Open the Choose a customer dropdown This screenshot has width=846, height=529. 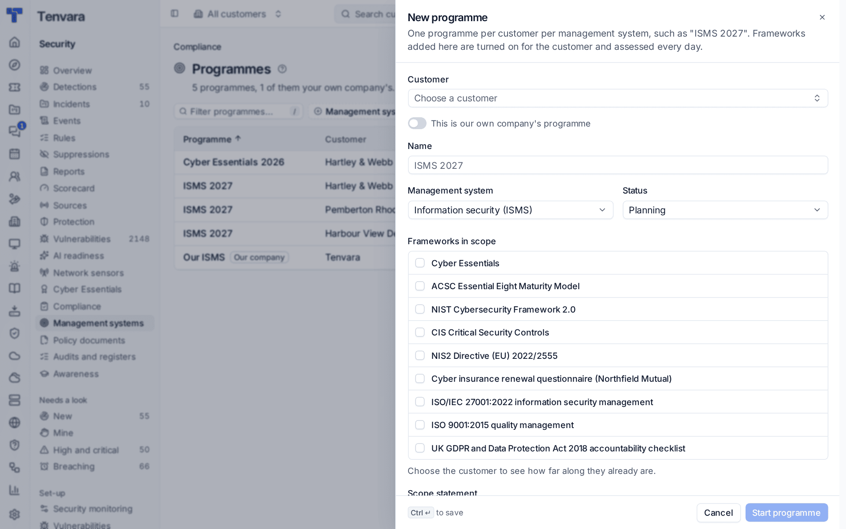coord(618,98)
